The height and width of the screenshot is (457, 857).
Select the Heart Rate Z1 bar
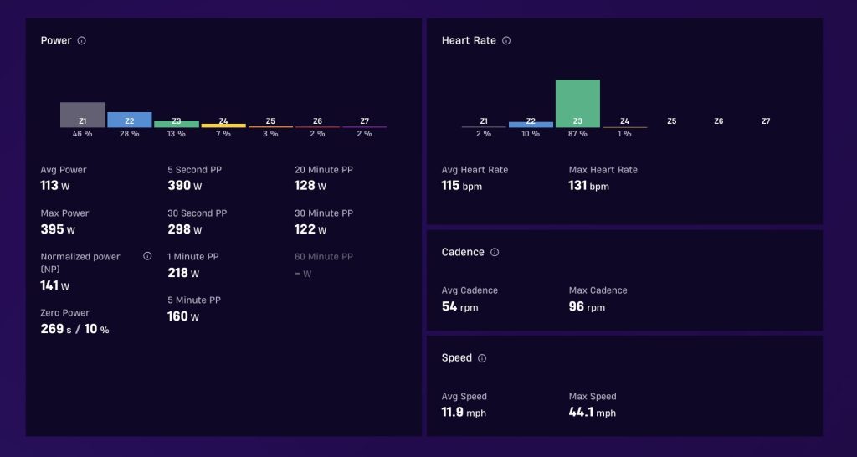(x=484, y=127)
